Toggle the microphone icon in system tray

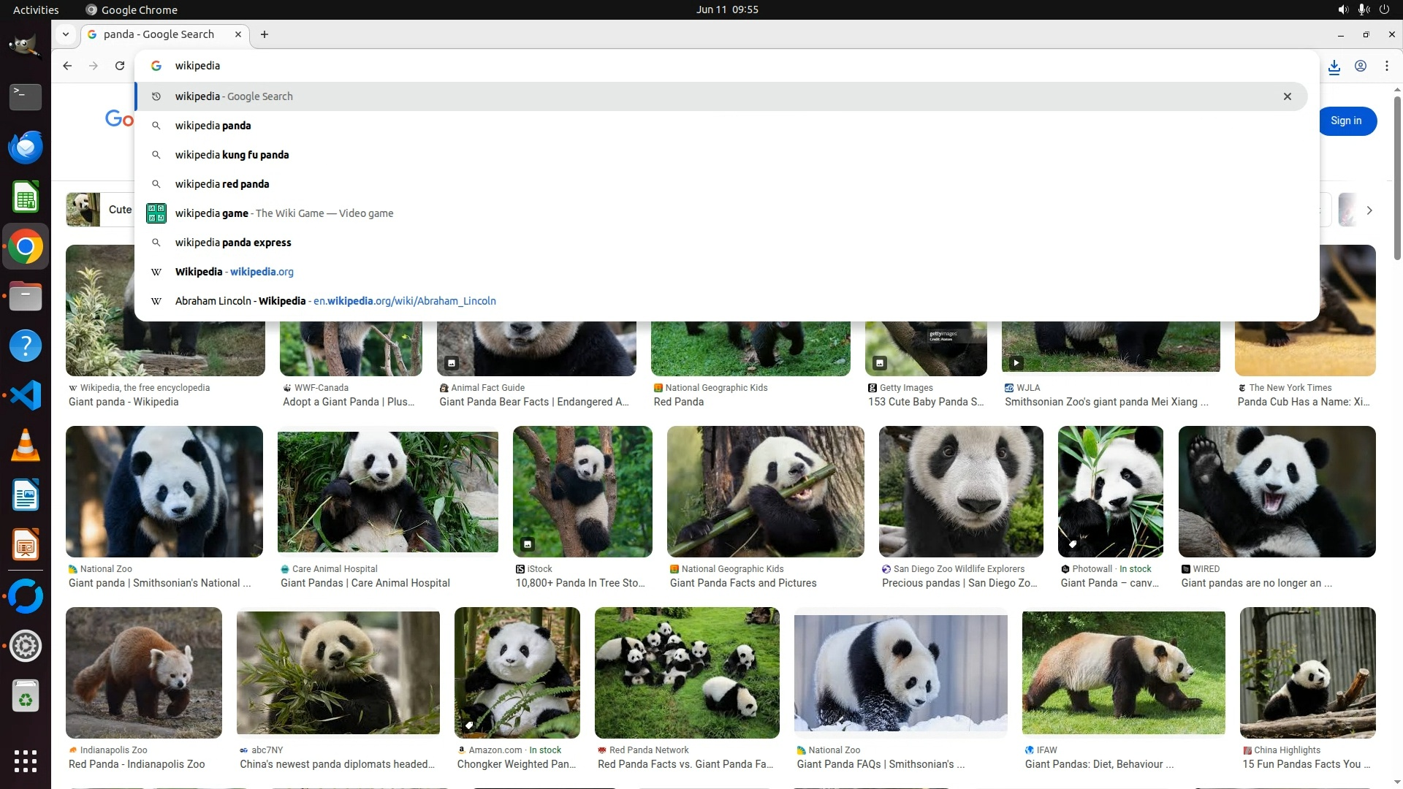pyautogui.click(x=1364, y=9)
